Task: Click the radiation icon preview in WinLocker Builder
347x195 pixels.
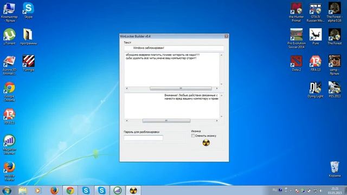Action: (206, 143)
